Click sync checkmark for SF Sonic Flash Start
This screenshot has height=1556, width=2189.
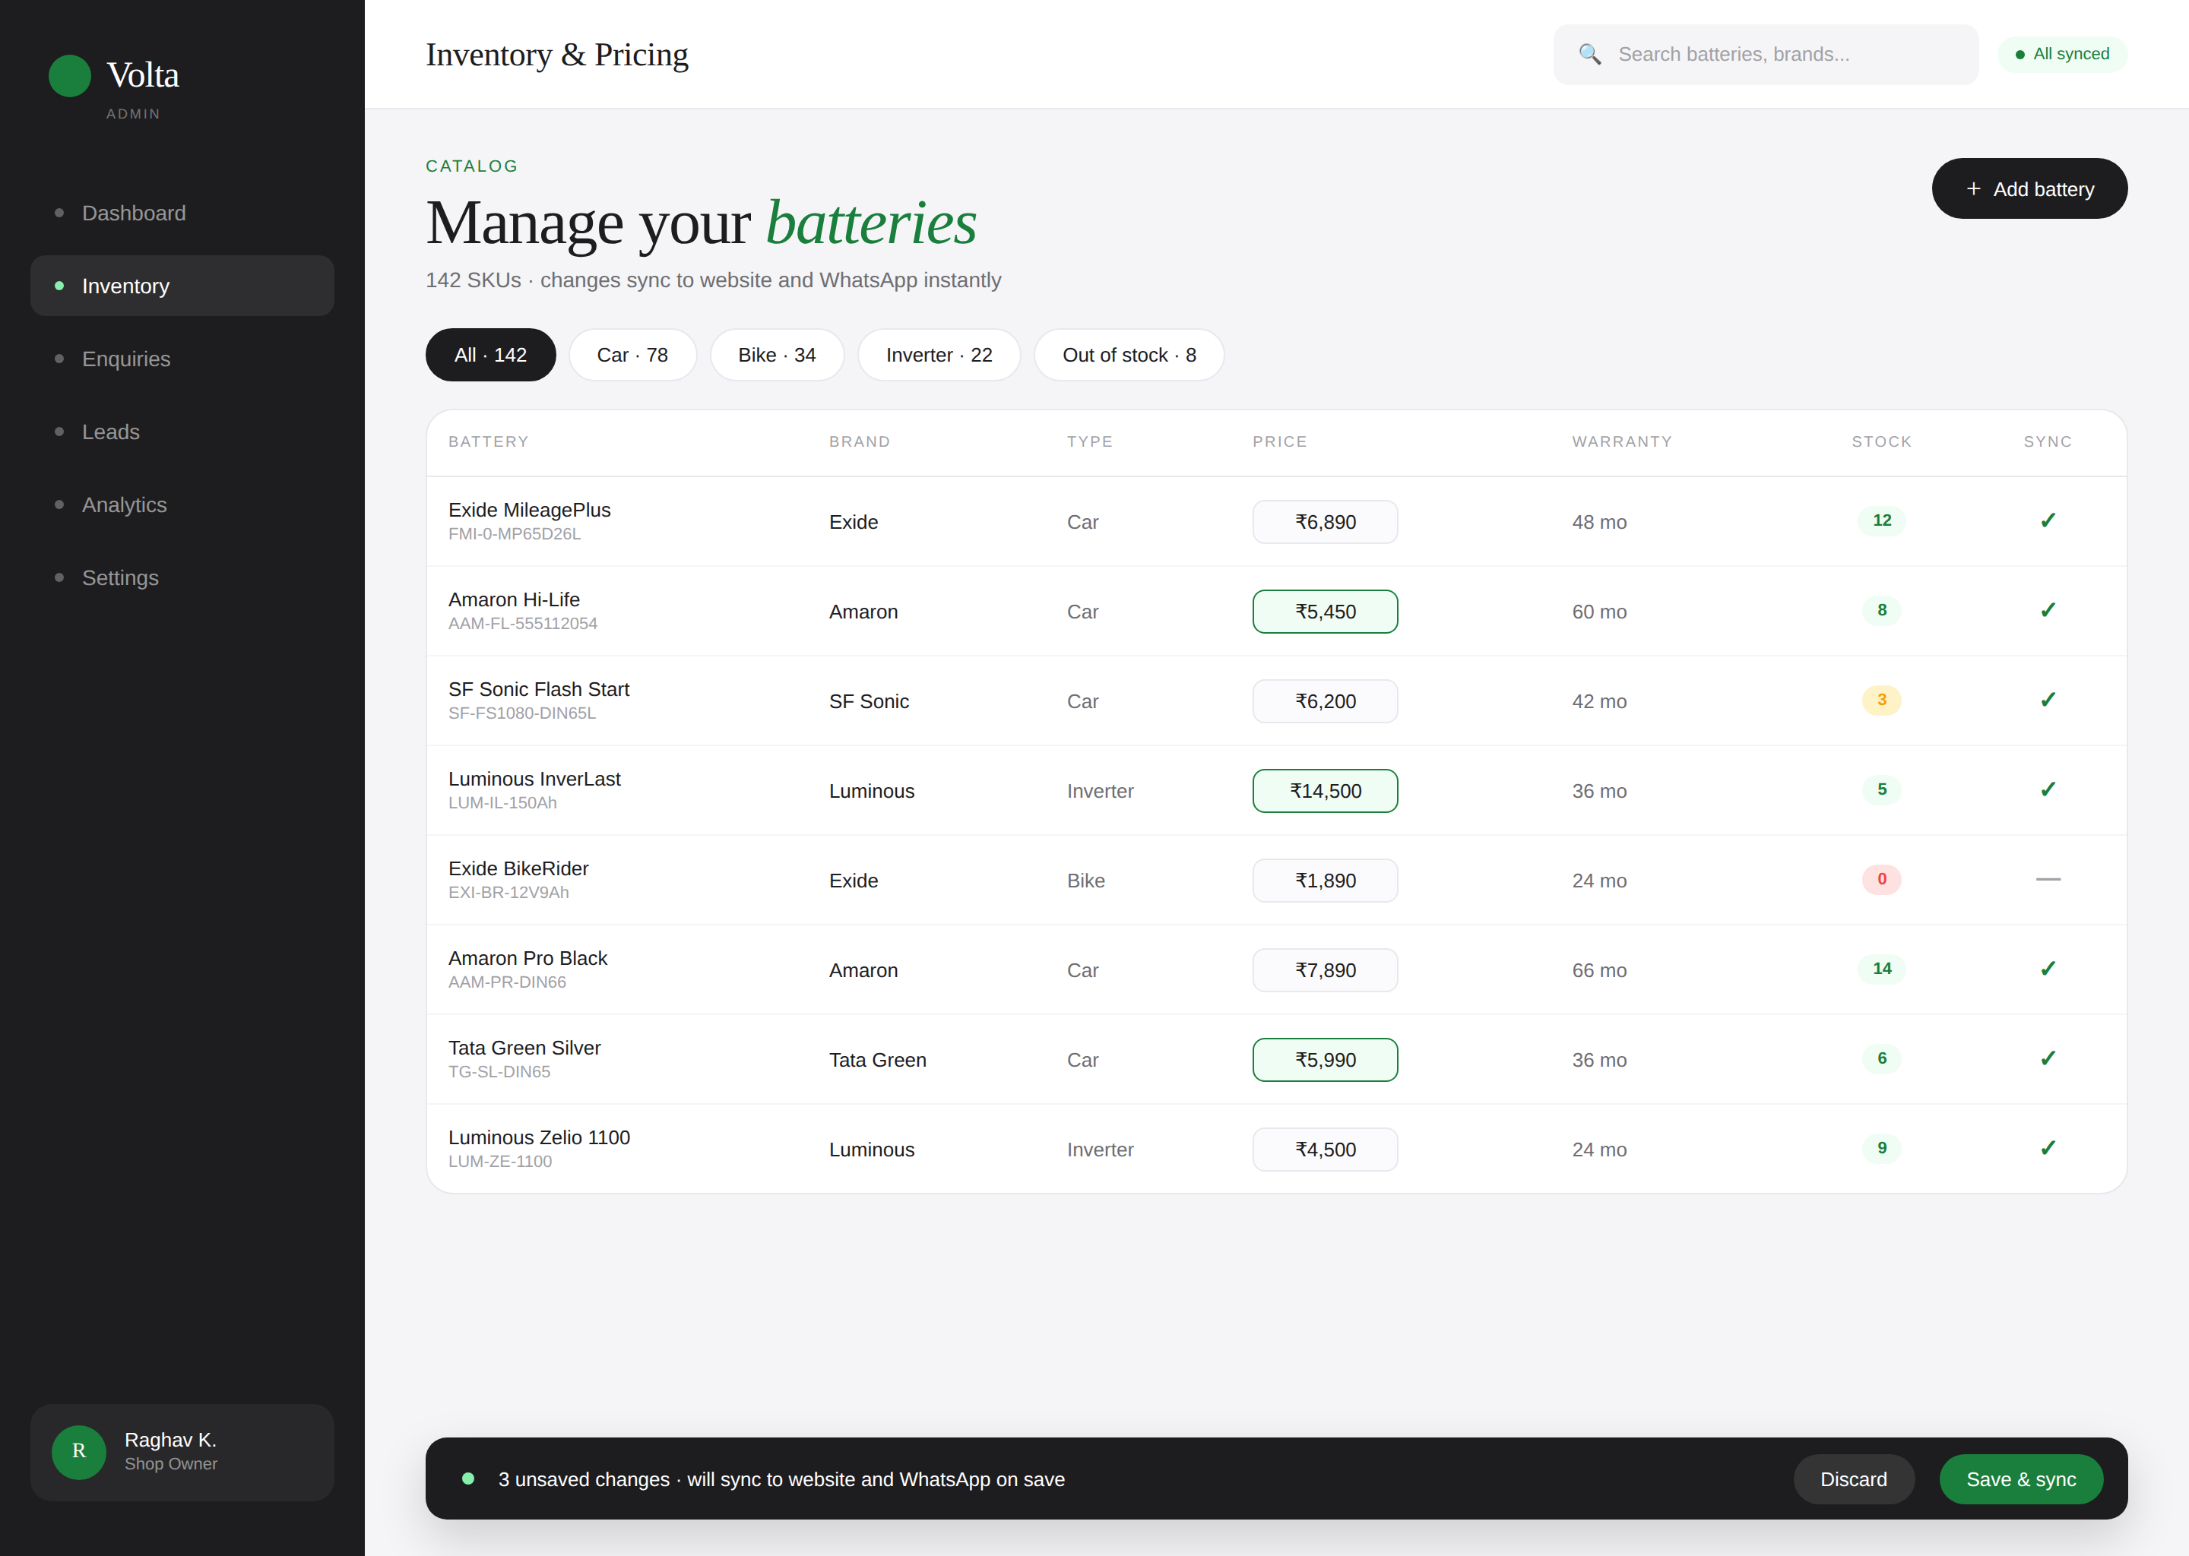(x=2048, y=701)
